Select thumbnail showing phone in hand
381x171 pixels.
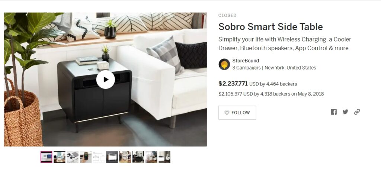86,157
